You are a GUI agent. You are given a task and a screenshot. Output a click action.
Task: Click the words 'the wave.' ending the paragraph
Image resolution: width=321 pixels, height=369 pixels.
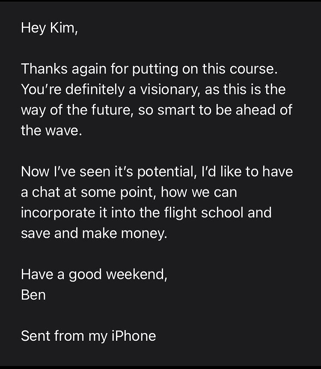coord(52,130)
